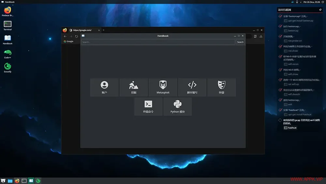Open the Python 模块 category
The image size is (326, 184).
click(178, 107)
